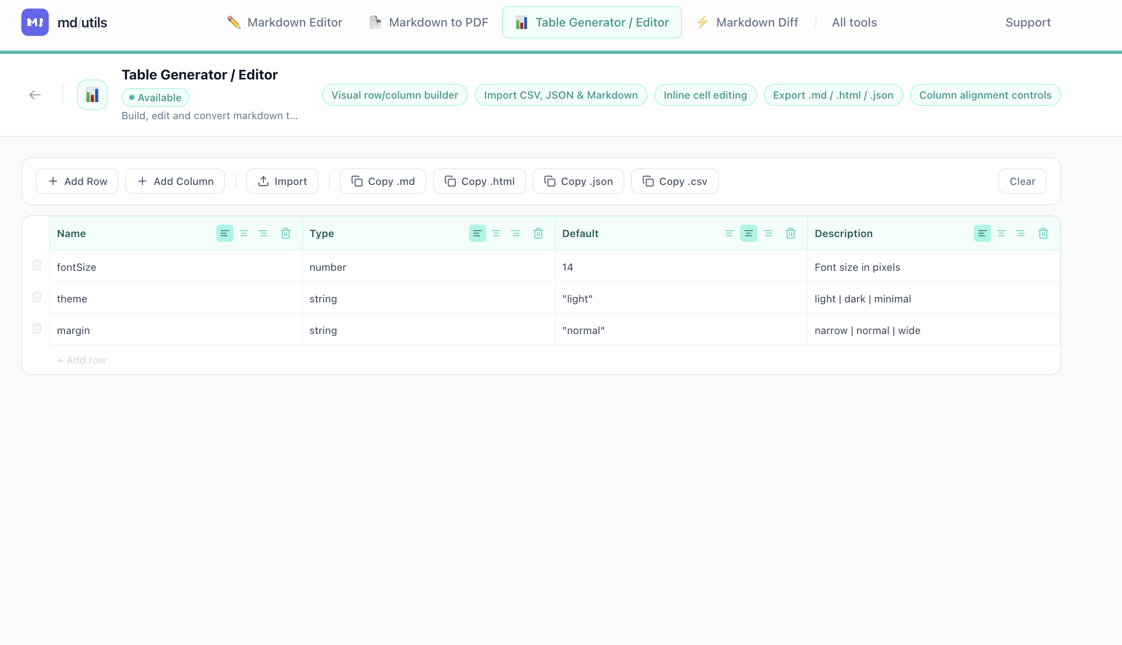
Task: Toggle center alignment on the Description column
Action: 1002,233
